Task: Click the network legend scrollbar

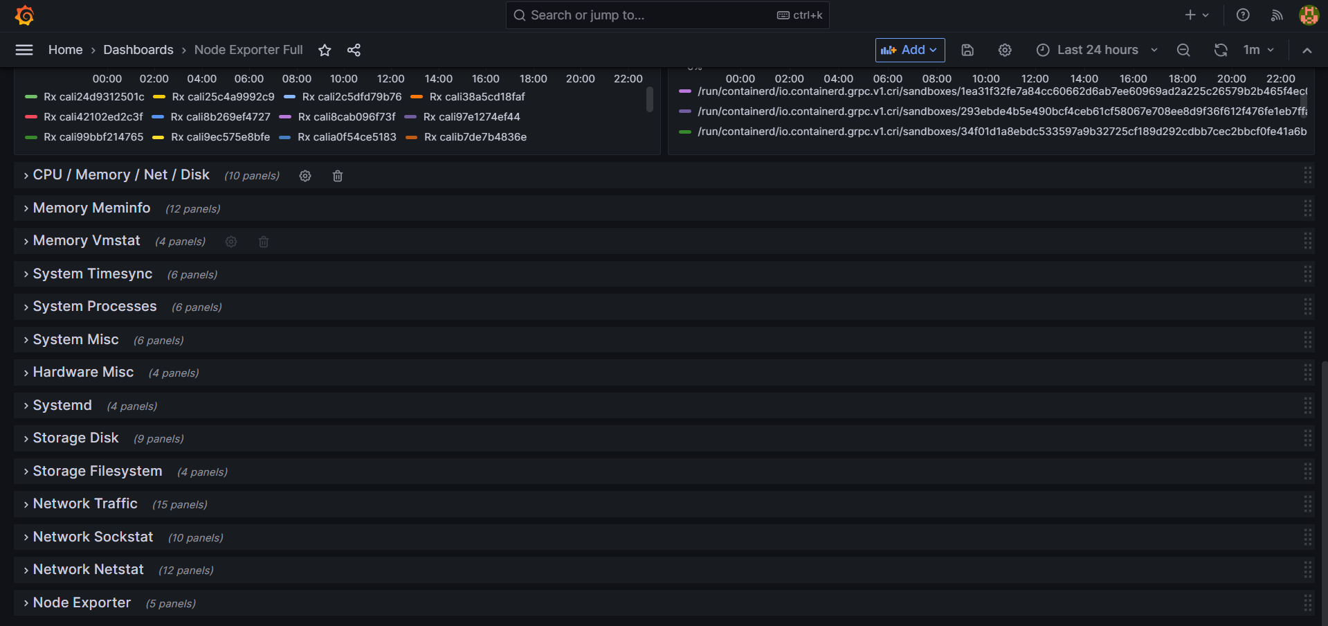Action: [650, 99]
